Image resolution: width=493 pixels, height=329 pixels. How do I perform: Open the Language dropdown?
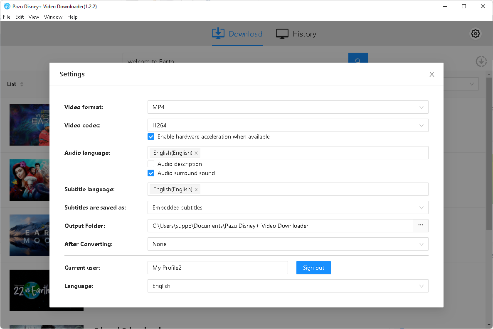pos(288,286)
